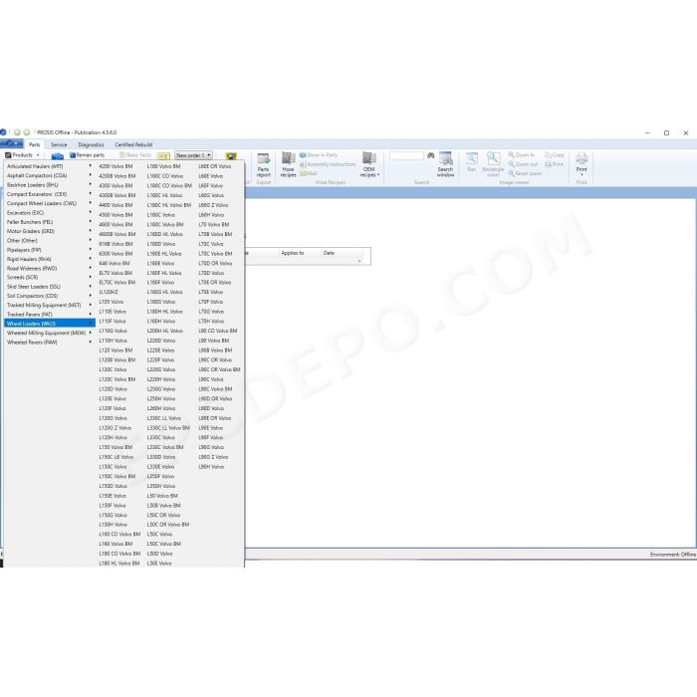697x697 pixels.
Task: Expand Excavators (EXC) submenu arrow
Action: click(91, 212)
